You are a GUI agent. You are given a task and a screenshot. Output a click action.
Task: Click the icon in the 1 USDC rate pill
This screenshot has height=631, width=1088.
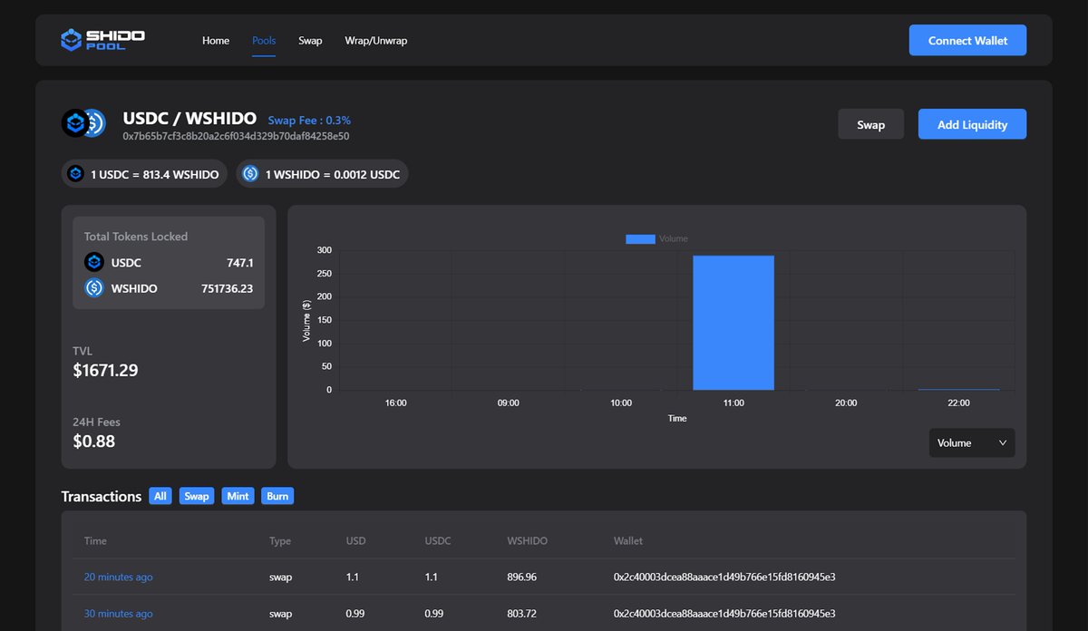pos(76,174)
